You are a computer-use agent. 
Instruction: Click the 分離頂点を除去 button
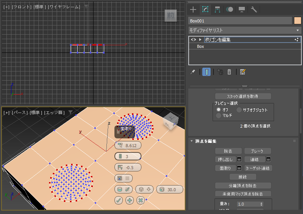coord(243,185)
